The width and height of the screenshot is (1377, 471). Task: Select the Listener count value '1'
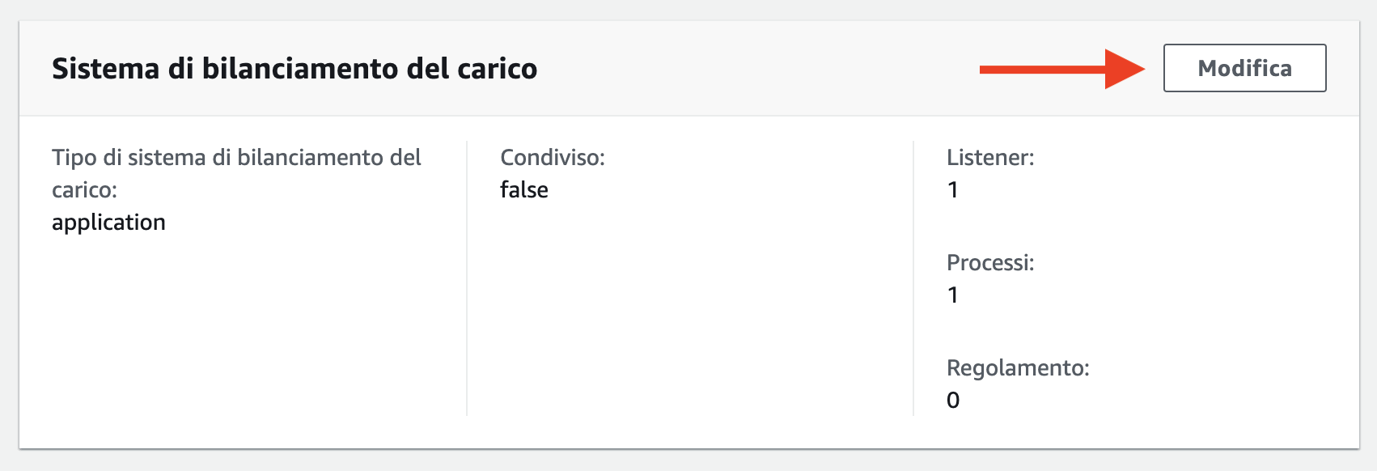coord(953,189)
